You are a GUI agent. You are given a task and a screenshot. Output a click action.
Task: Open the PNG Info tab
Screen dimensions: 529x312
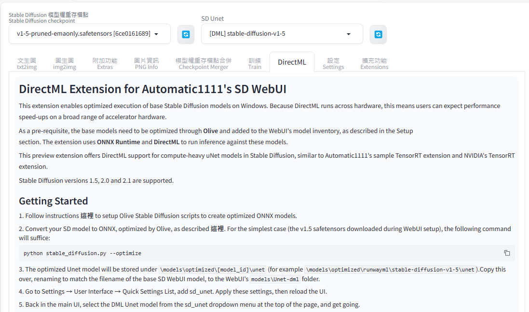coord(147,63)
